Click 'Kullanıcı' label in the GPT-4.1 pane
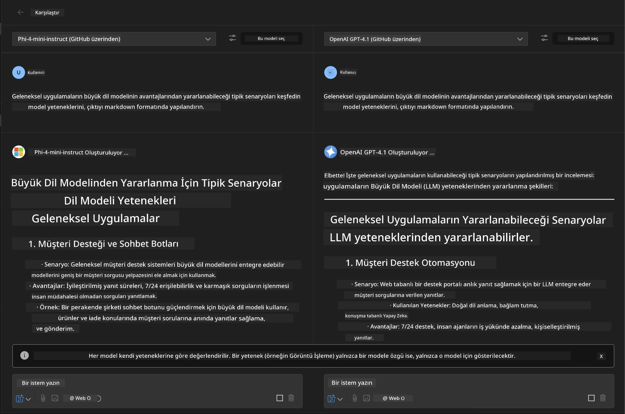 point(348,72)
